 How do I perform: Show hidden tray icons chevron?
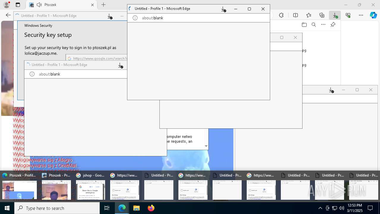[320, 208]
